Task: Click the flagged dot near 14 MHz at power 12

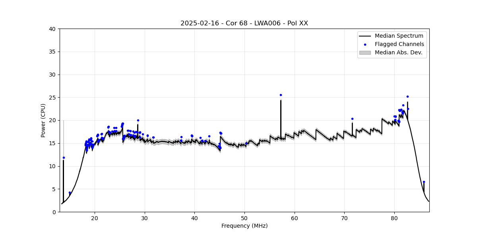Action: [64, 157]
